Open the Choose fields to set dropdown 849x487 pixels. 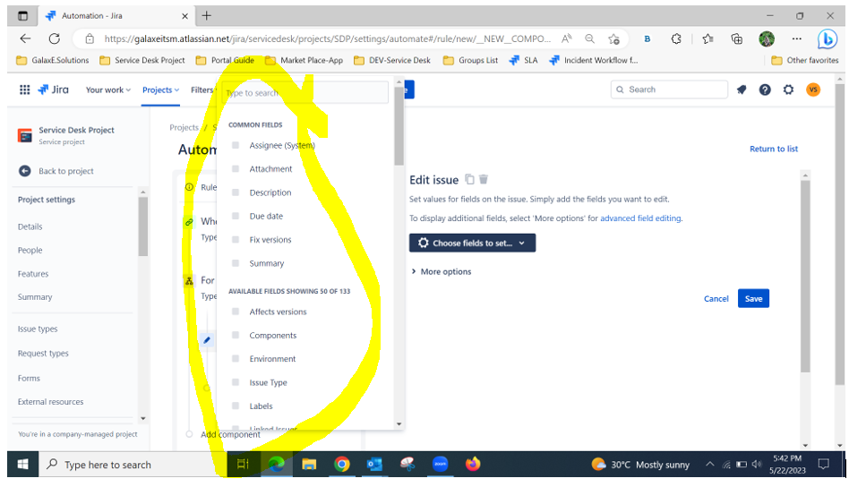pos(472,243)
